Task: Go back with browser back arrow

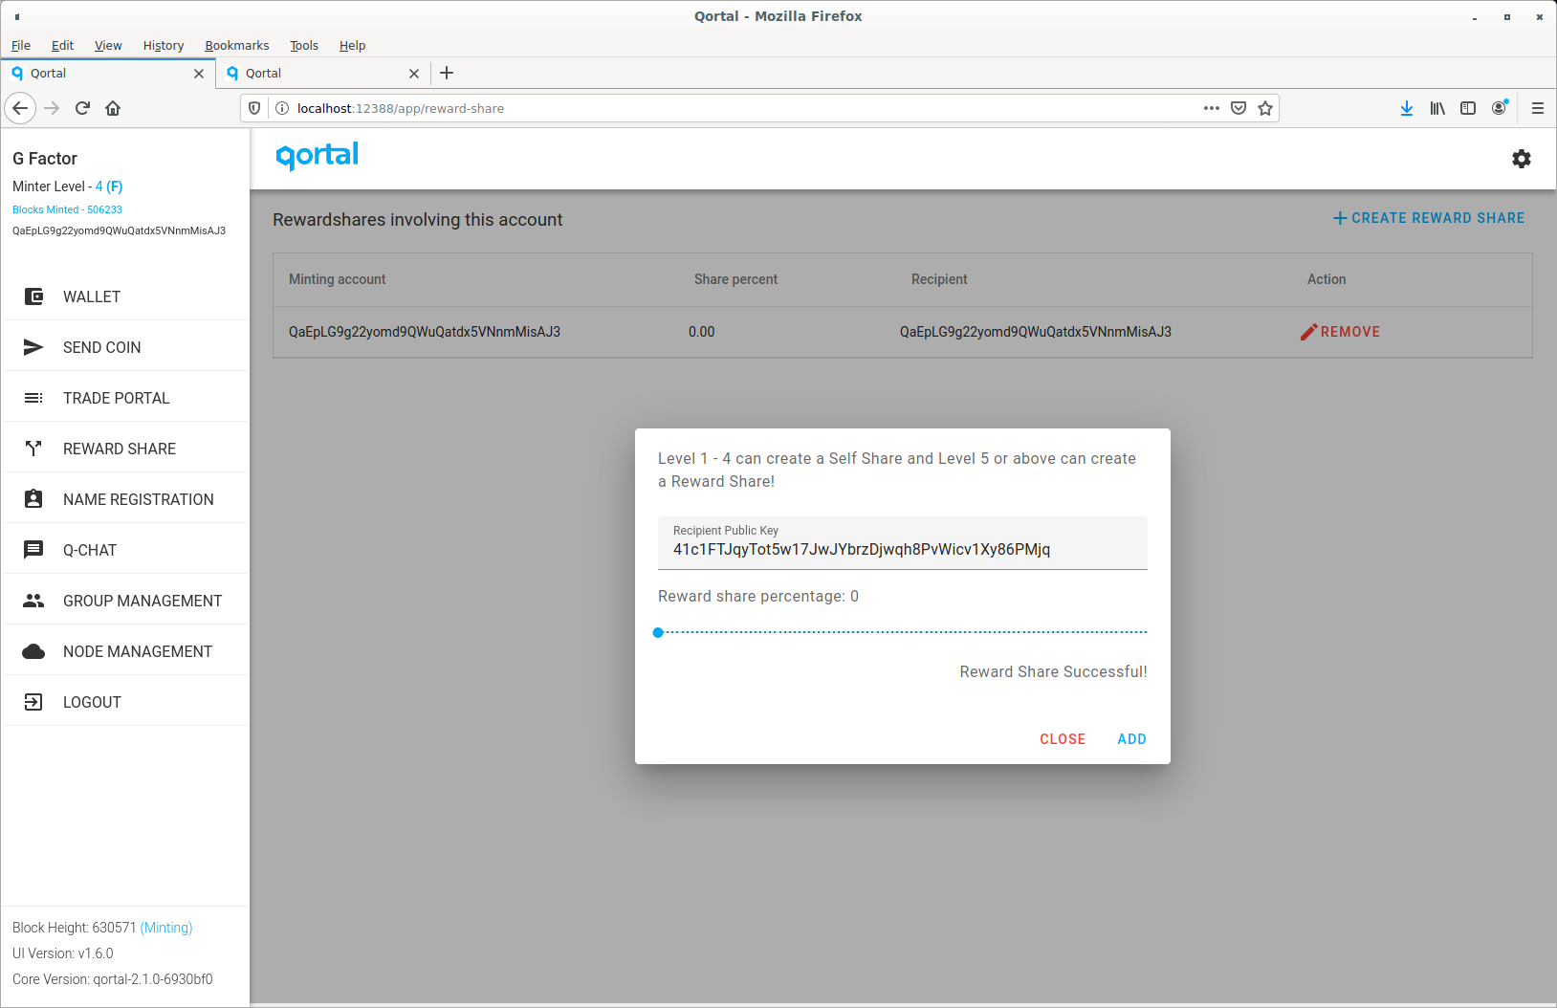Action: tap(20, 108)
